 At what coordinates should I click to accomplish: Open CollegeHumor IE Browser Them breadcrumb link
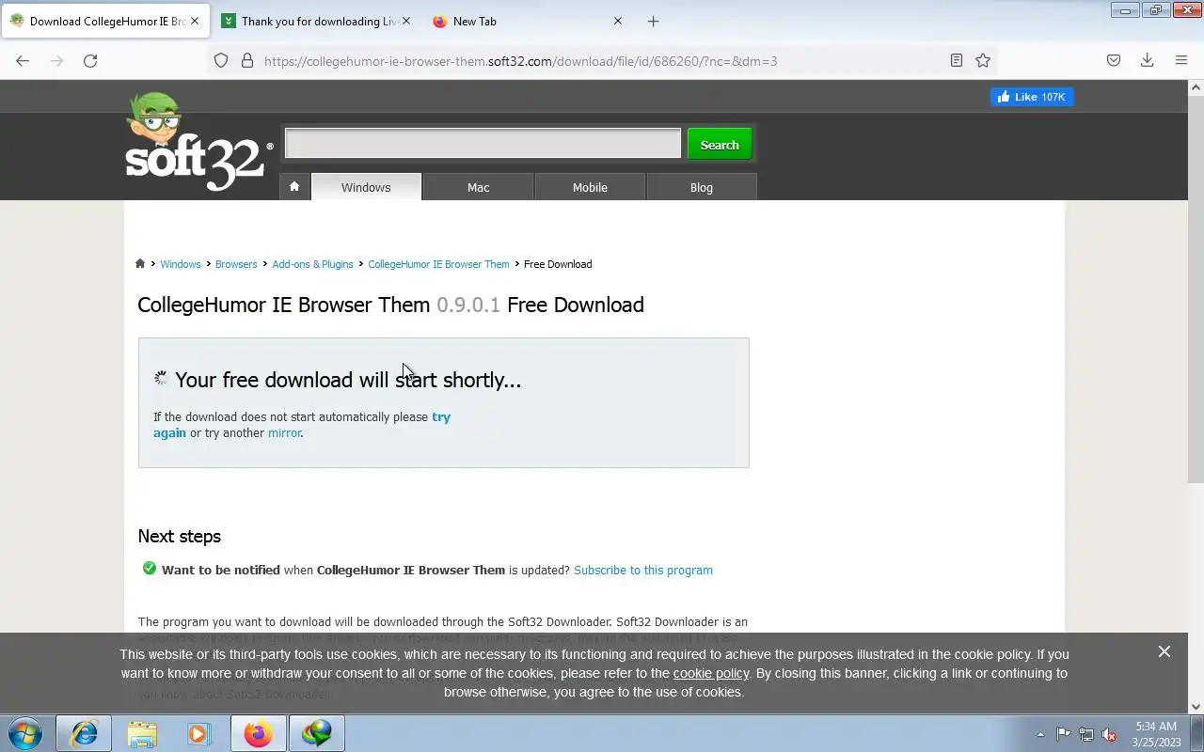pos(438,264)
